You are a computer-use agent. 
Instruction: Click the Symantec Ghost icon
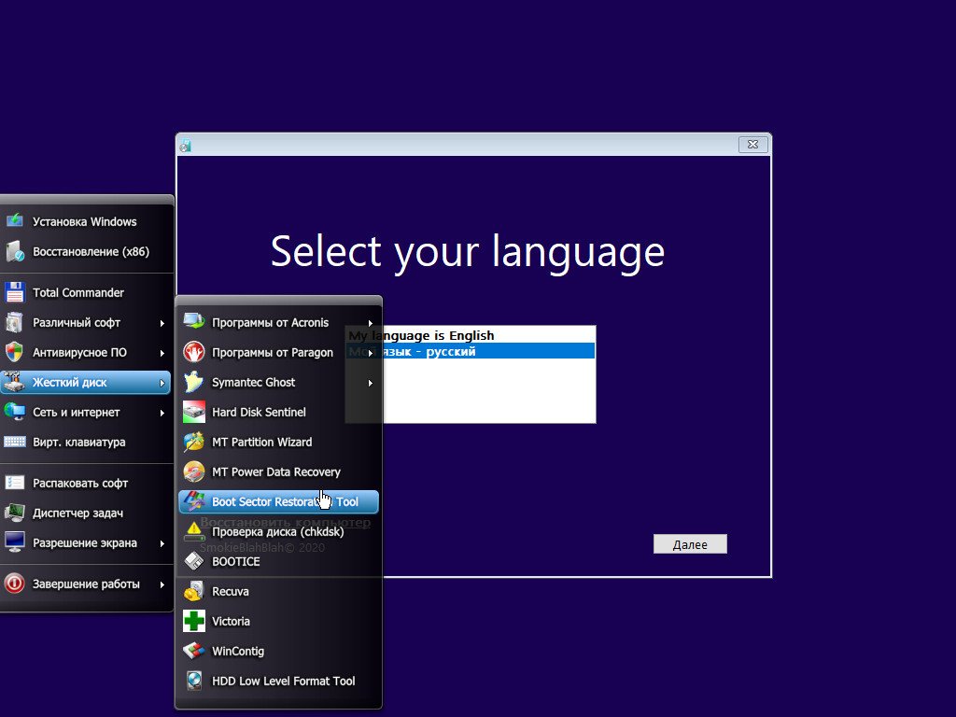[x=194, y=382]
